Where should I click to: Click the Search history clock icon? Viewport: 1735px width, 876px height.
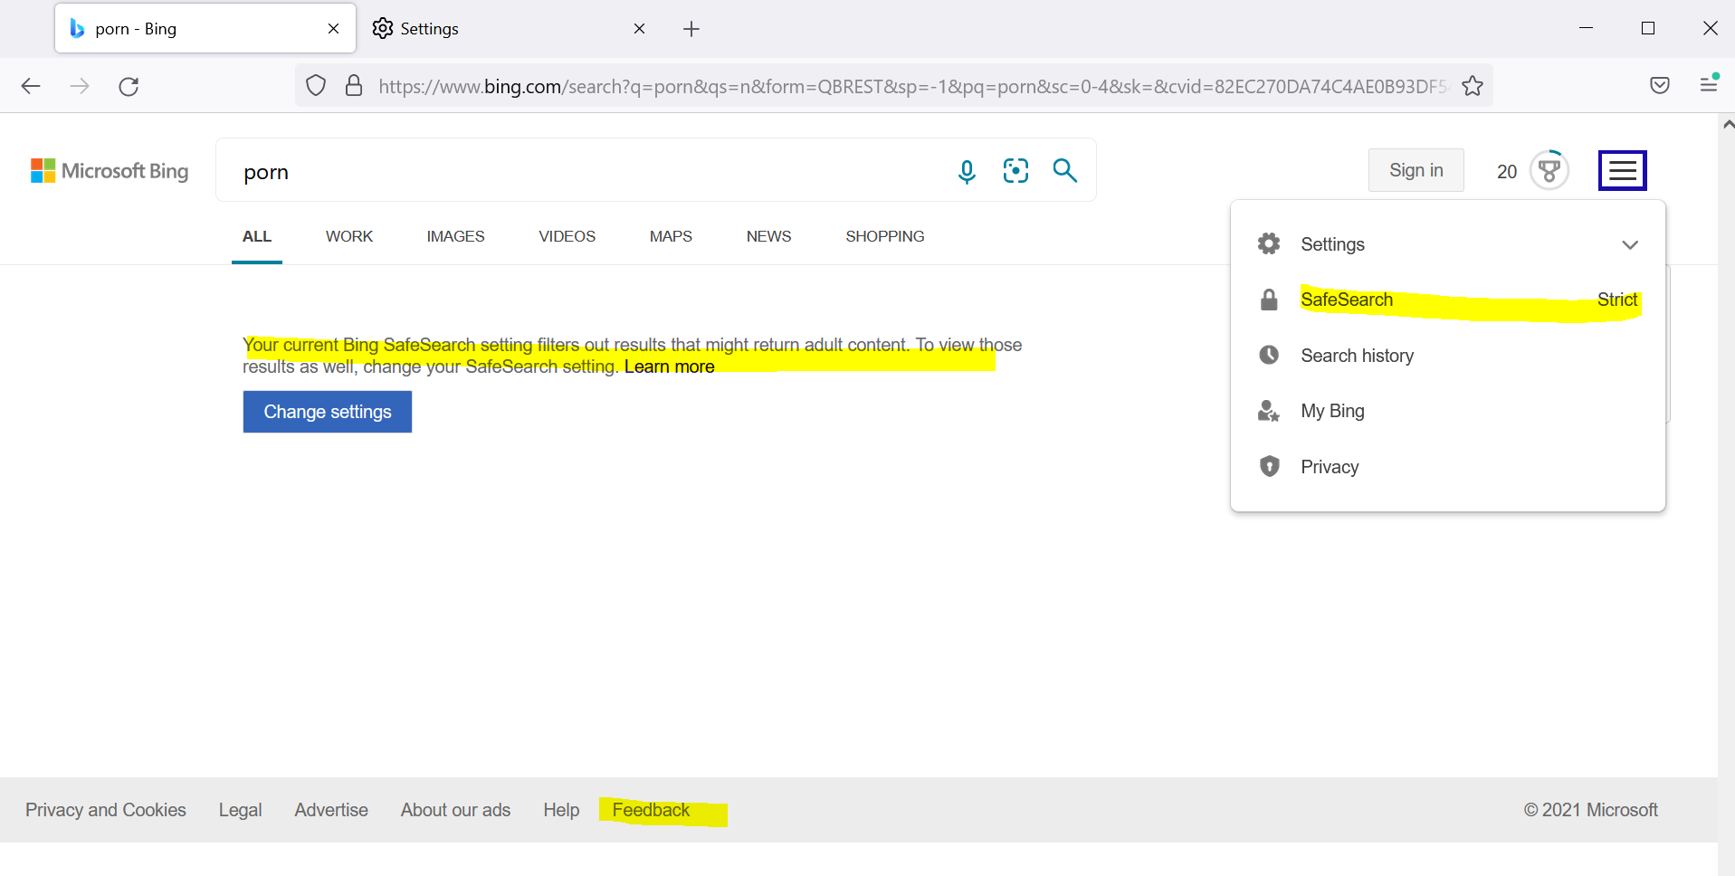click(1269, 355)
